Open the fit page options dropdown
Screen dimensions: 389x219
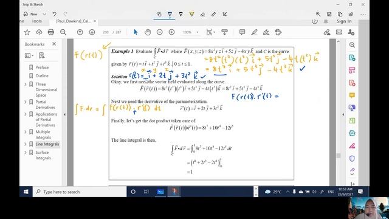pyautogui.click(x=210, y=32)
